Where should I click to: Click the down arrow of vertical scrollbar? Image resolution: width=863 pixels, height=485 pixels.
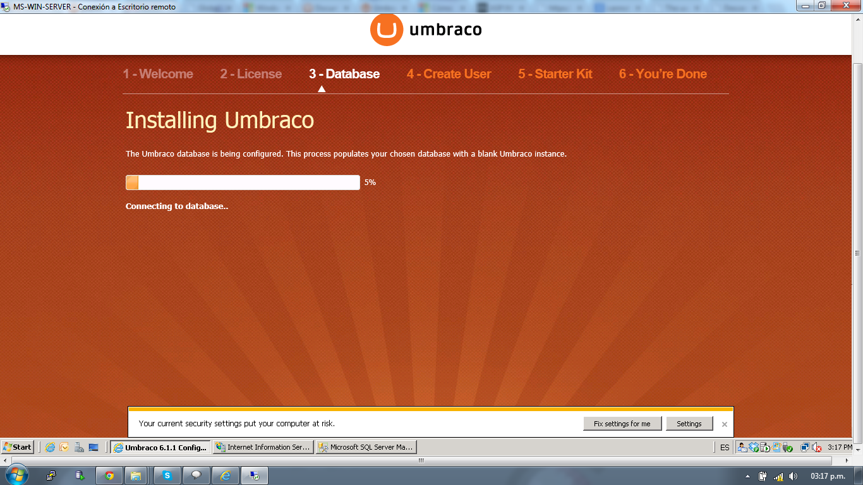[x=857, y=451]
